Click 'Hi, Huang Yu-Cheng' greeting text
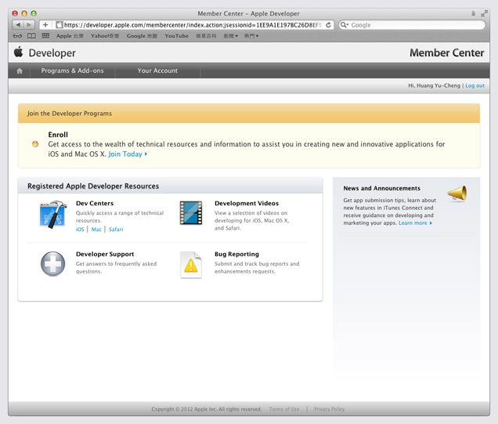Screen dimensions: 498x424 pos(434,85)
